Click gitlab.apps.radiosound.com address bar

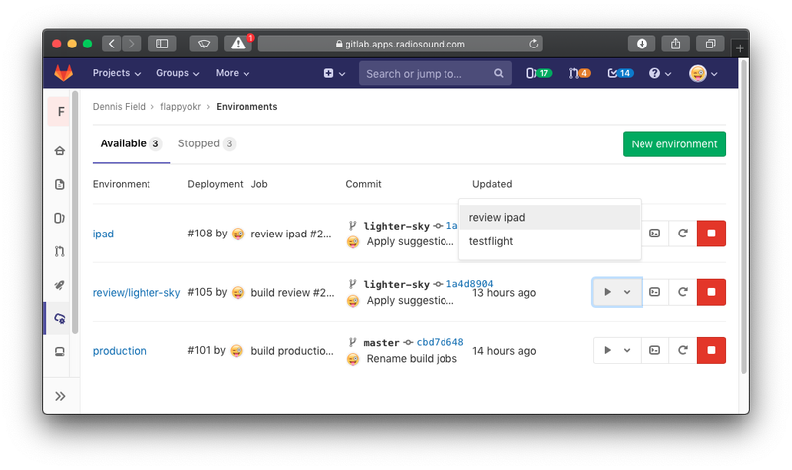(x=400, y=44)
